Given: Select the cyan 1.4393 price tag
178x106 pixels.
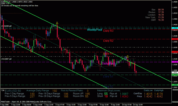Looking at the screenshot, I should click(175, 28).
